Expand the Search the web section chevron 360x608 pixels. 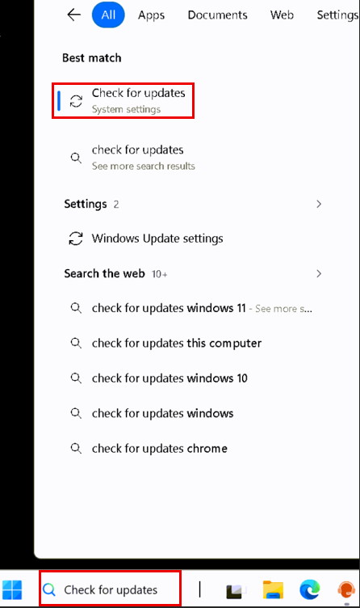pyautogui.click(x=319, y=274)
